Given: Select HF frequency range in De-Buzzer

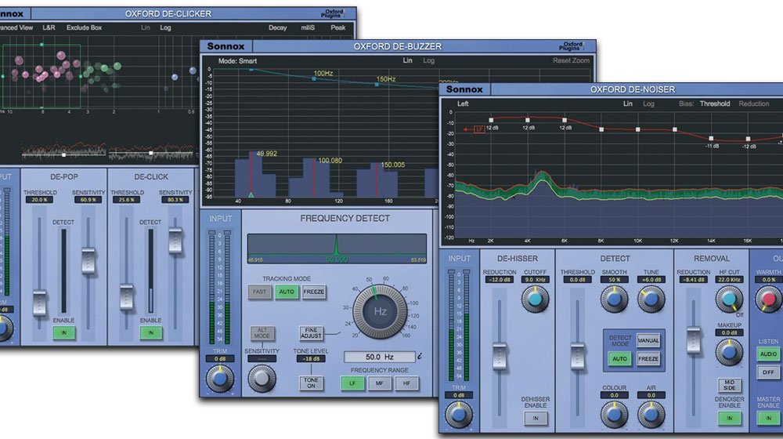Looking at the screenshot, I should pos(406,383).
